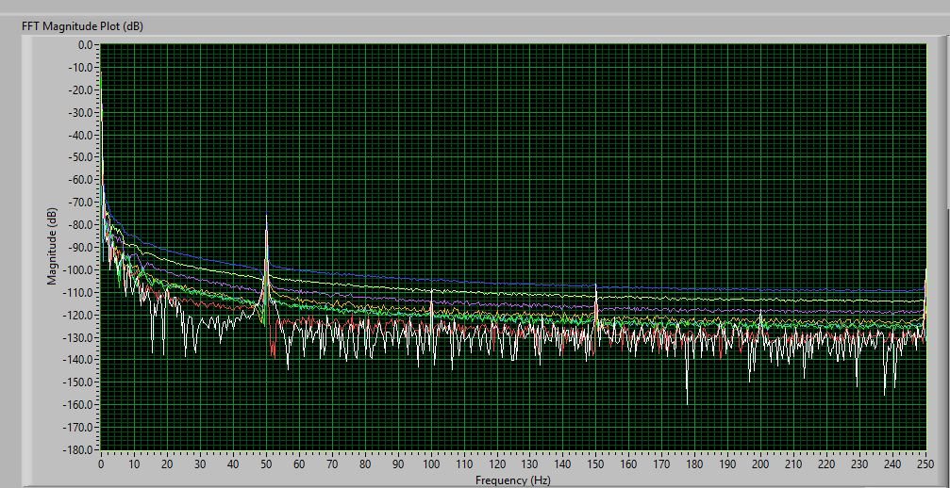Click the 20 X-axis tick label
The image size is (950, 488).
167,464
